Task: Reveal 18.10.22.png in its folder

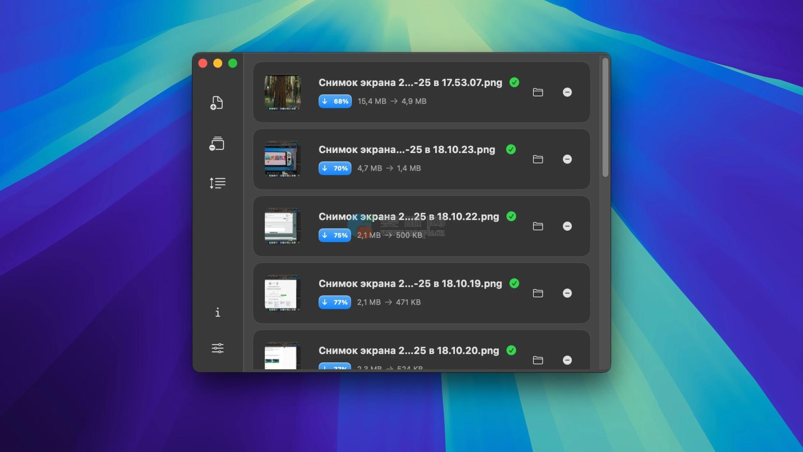Action: tap(538, 226)
